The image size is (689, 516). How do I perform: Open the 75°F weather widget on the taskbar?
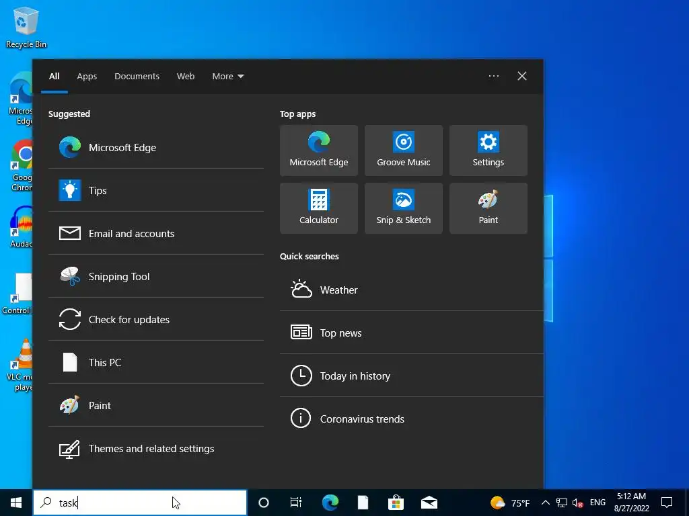click(510, 503)
